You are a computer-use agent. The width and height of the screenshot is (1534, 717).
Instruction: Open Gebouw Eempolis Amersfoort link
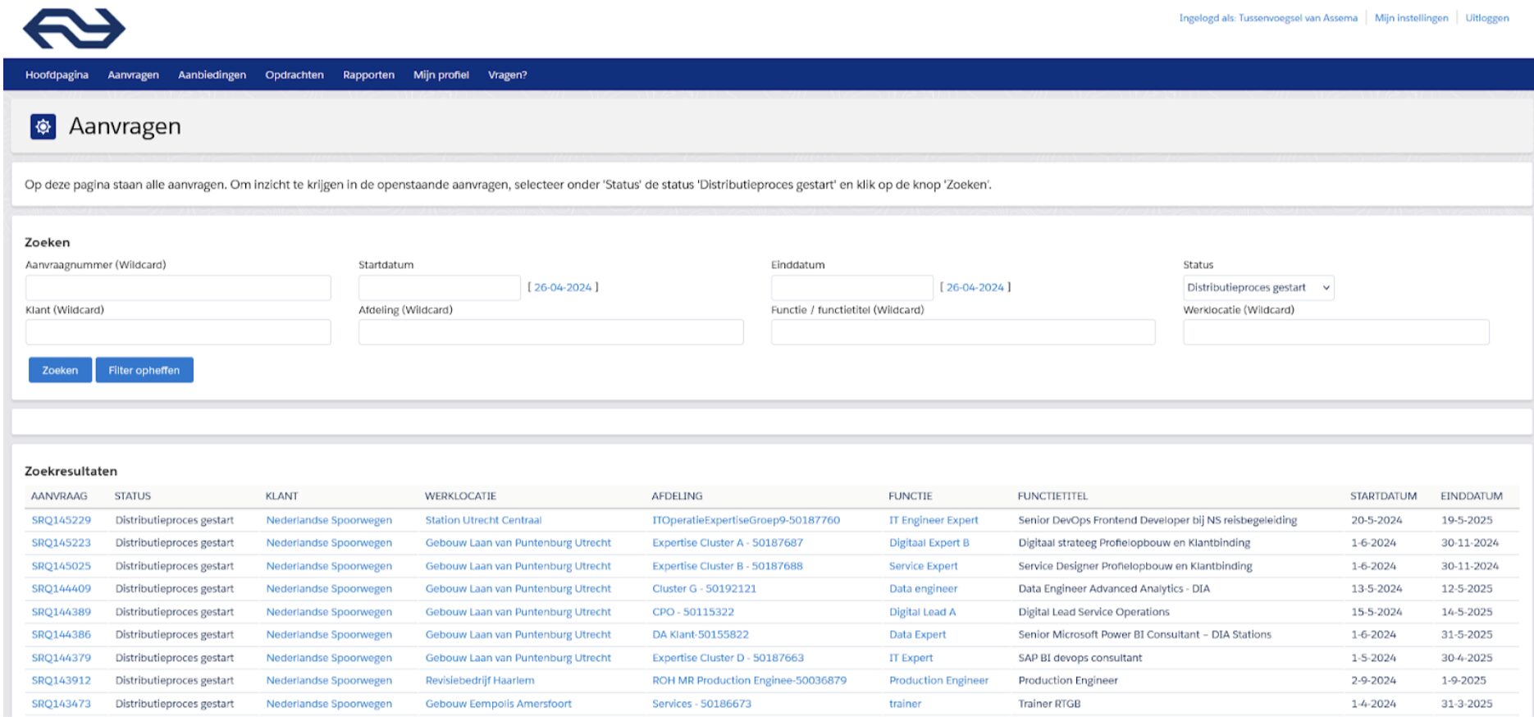[x=498, y=704]
